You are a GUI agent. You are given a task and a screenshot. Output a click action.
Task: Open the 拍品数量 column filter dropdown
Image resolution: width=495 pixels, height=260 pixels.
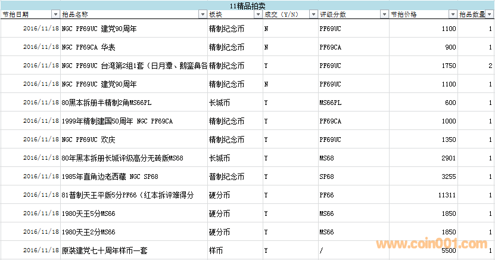pos(490,14)
